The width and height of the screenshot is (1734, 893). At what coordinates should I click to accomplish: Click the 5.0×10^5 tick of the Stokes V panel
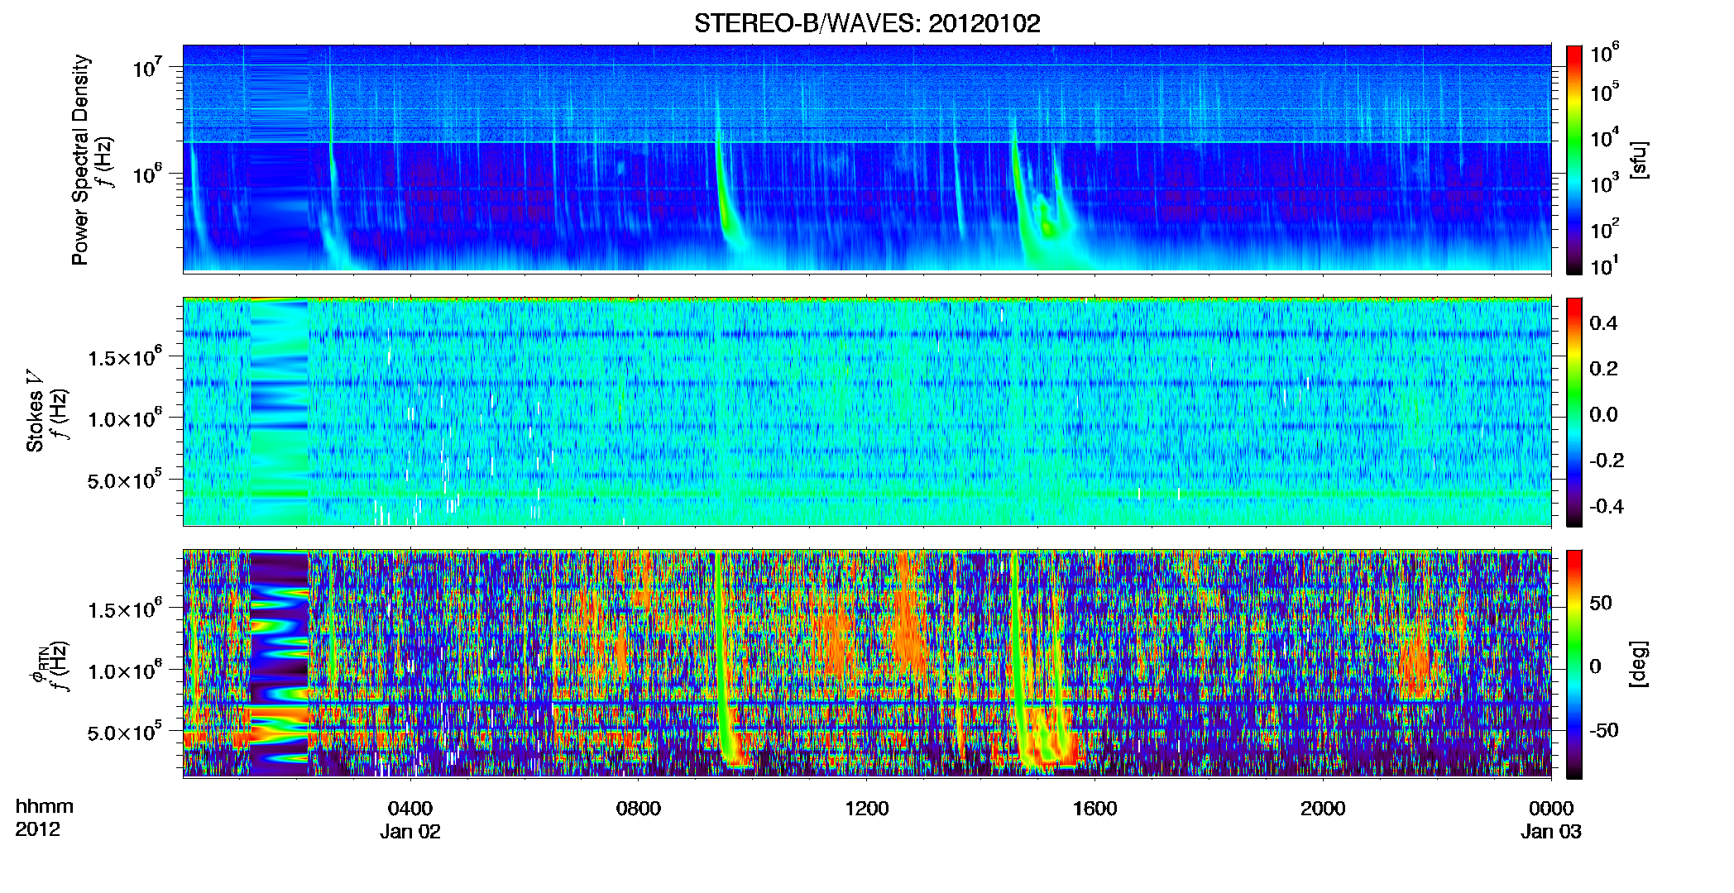click(x=125, y=480)
